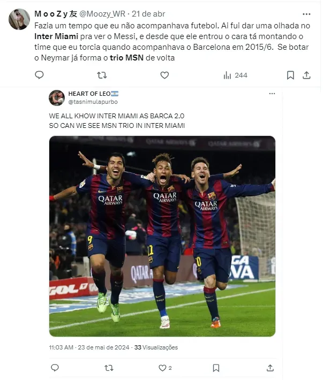Open the @tasnimulapurbo handle link

[x=93, y=102]
